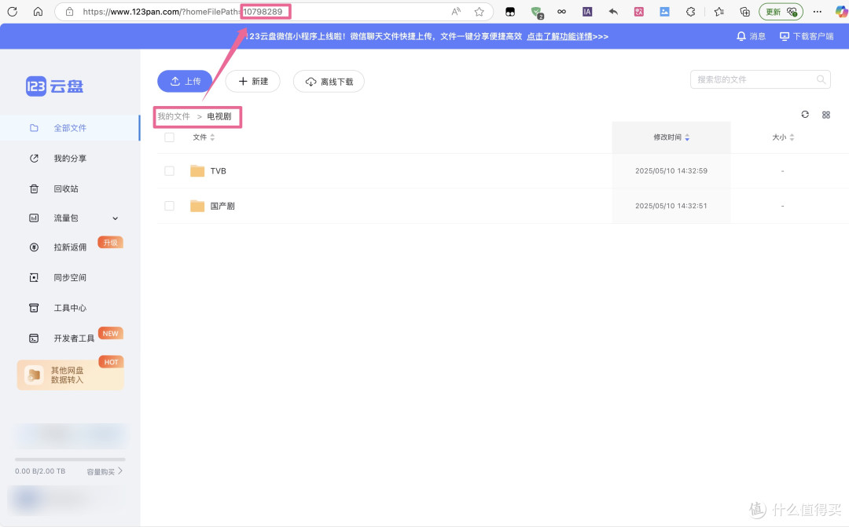
Task: Navigate to 我的文件 breadcrumb
Action: tap(174, 116)
